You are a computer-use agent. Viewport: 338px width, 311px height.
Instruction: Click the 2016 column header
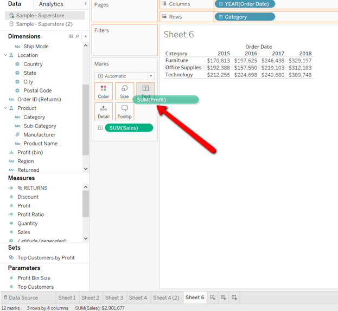click(251, 54)
